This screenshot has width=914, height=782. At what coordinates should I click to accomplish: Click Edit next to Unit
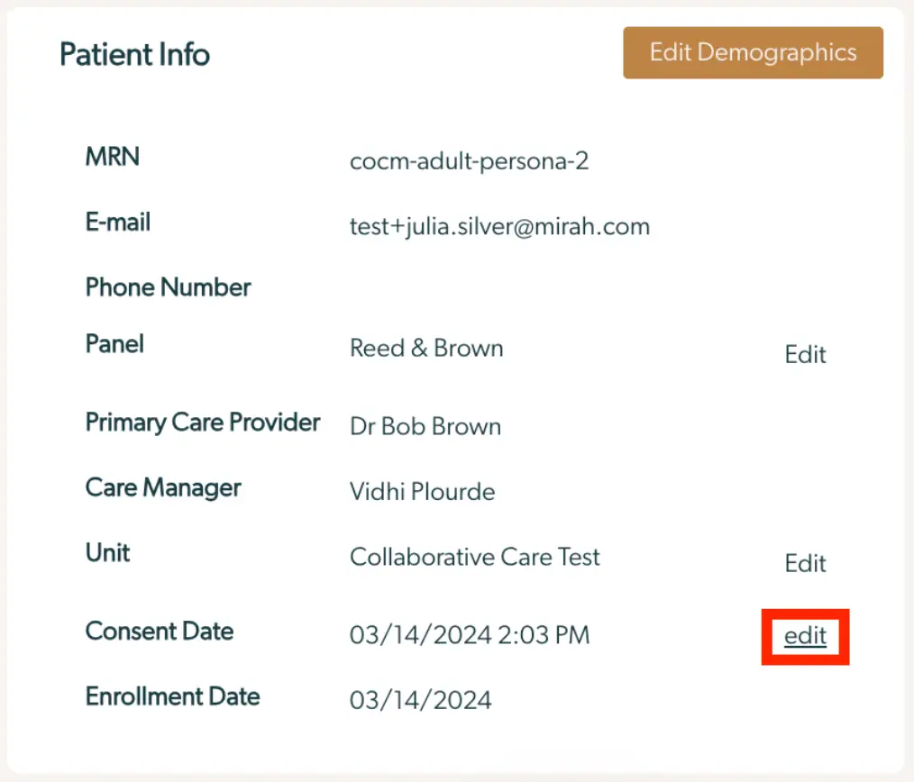805,563
